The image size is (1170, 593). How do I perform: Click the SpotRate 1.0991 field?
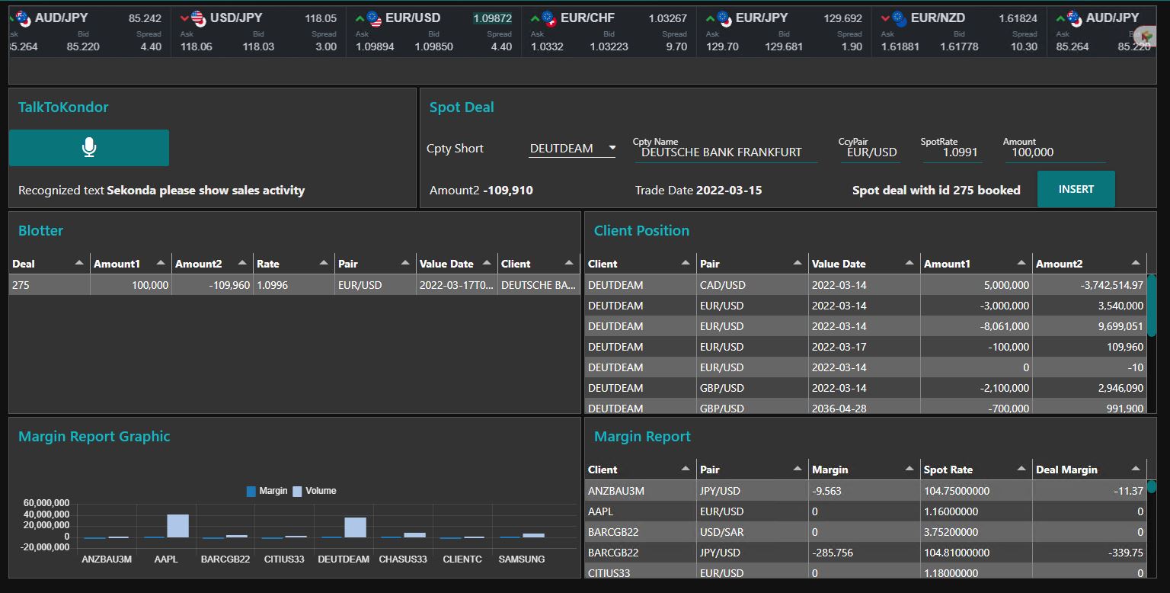952,152
